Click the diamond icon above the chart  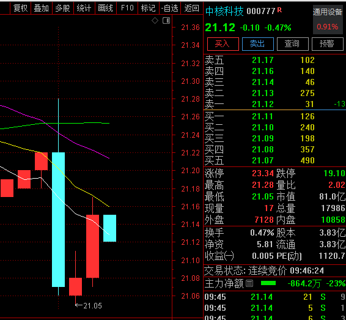coord(155,21)
